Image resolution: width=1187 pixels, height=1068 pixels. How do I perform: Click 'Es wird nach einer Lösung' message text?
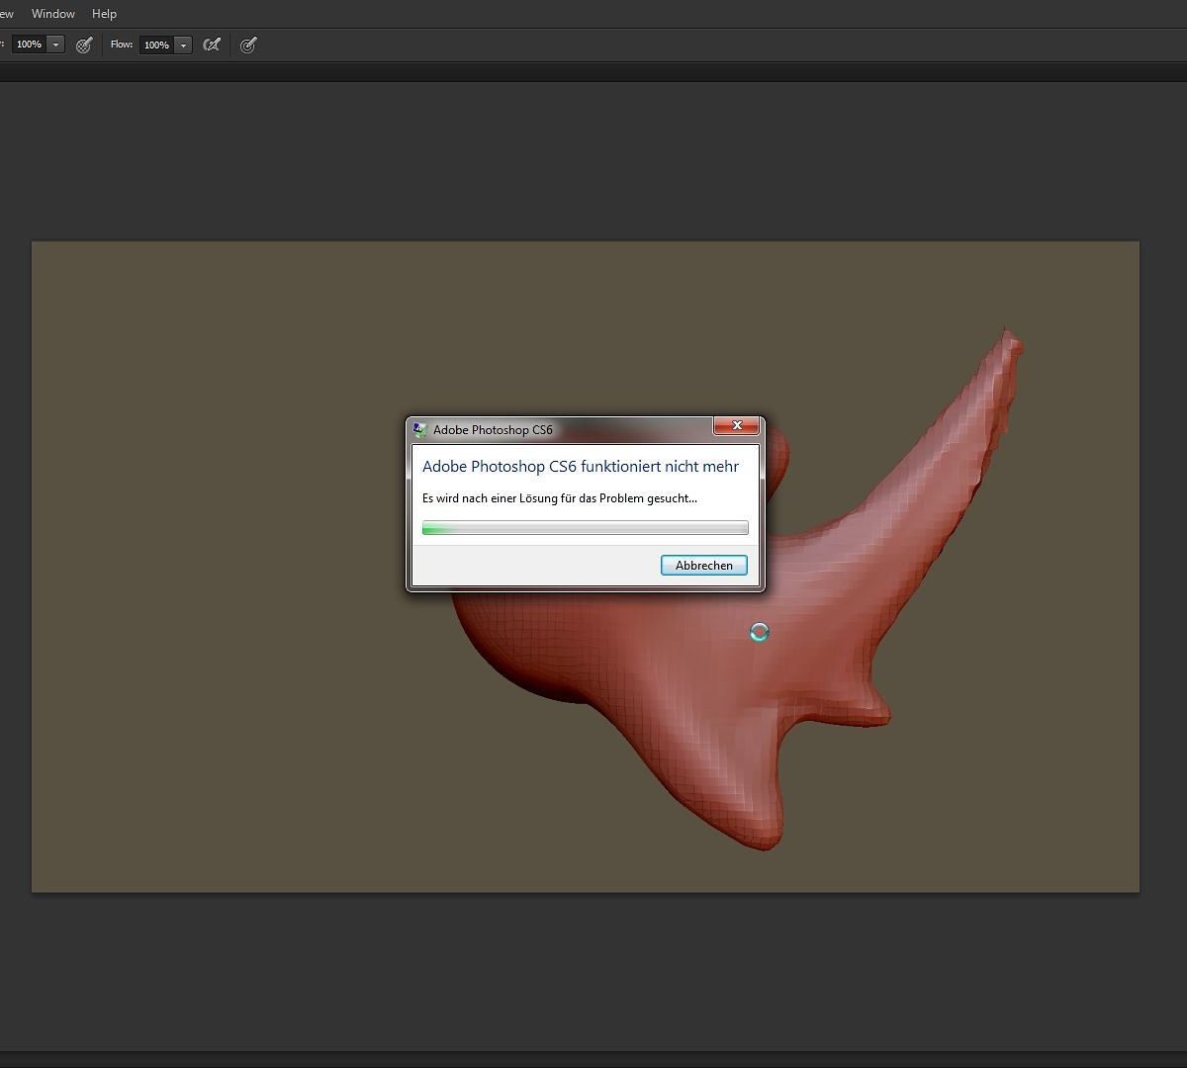(x=560, y=498)
